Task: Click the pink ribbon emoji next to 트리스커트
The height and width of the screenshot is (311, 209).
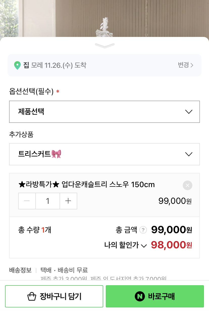Action: [56, 154]
